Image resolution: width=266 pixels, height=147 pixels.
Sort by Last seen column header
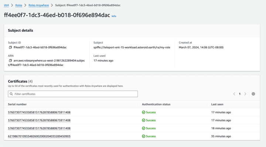(x=217, y=104)
